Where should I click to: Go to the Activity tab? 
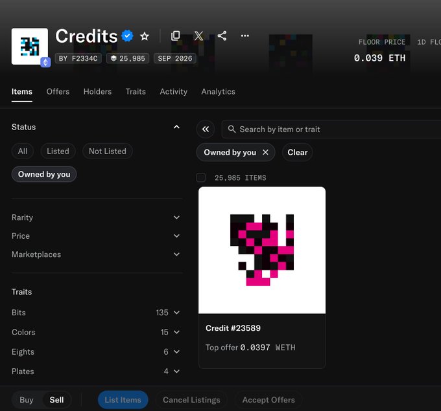(174, 91)
